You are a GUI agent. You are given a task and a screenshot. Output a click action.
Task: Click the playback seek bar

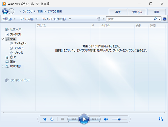pyautogui.click(x=84, y=112)
